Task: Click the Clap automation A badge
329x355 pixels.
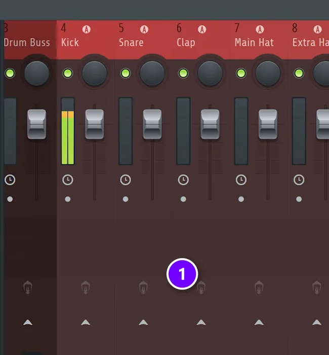Action: (x=202, y=29)
